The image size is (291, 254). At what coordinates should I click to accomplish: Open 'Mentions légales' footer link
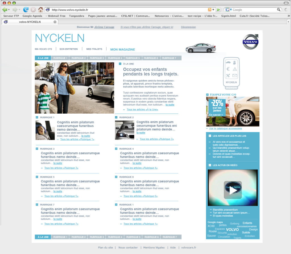pyautogui.click(x=154, y=247)
